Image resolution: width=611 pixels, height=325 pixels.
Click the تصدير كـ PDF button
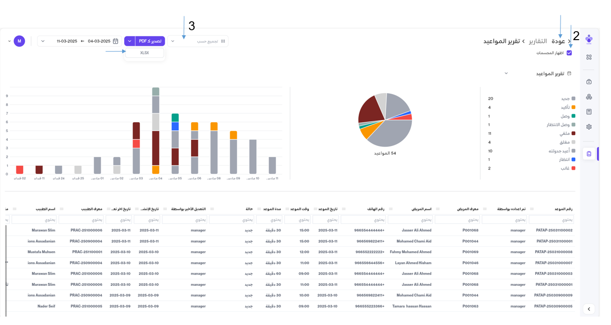(x=150, y=41)
